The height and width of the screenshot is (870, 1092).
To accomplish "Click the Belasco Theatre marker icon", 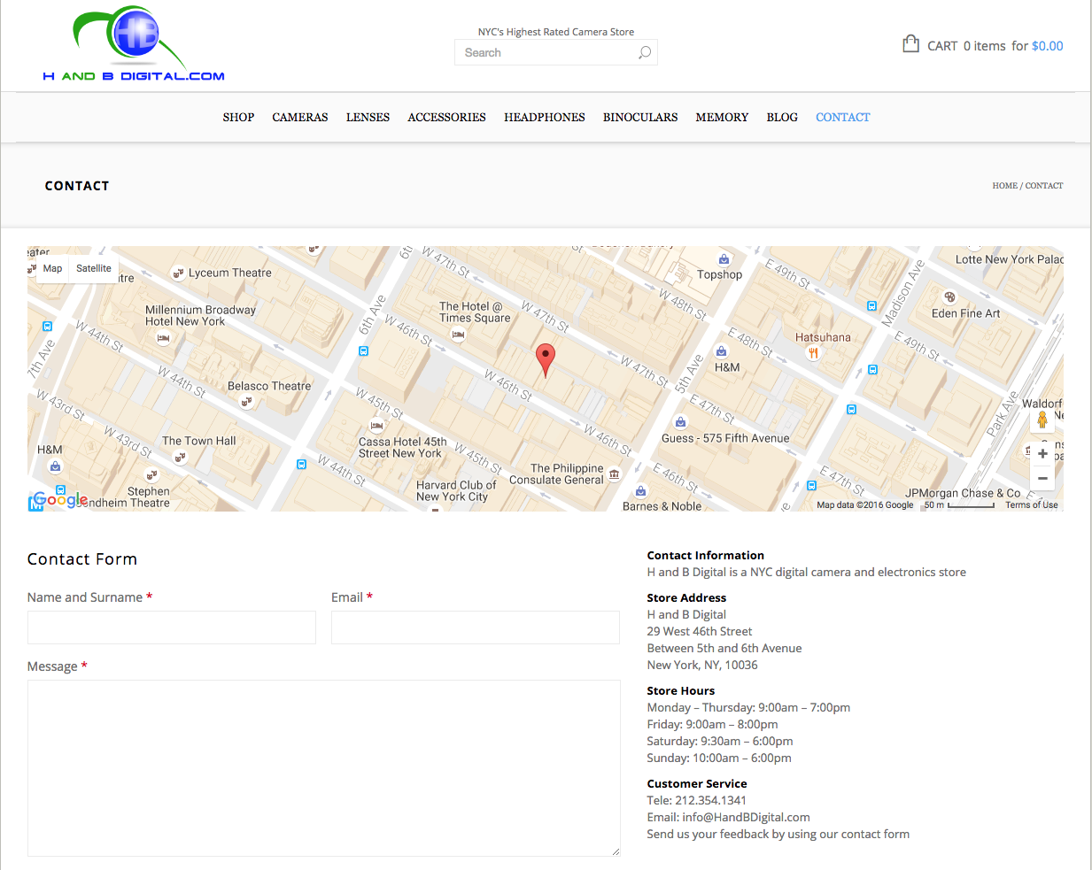I will pos(246,402).
